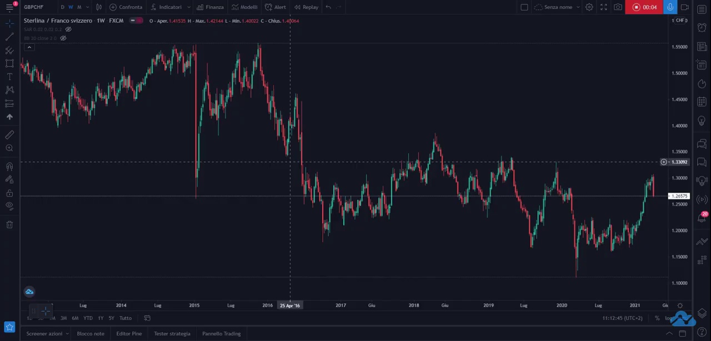
Task: Create an alert with Alert button
Action: (x=276, y=7)
